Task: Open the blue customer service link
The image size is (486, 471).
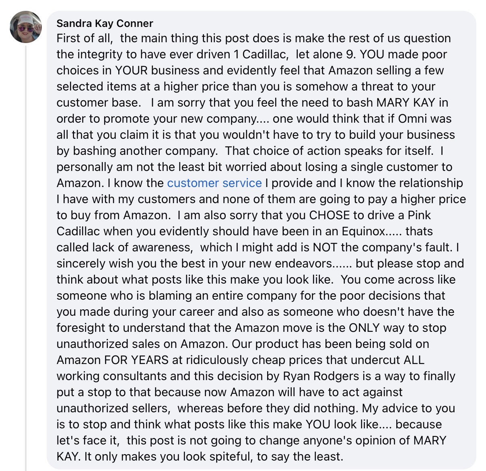Action: pyautogui.click(x=214, y=183)
